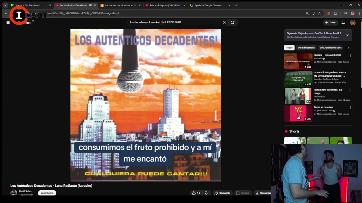This screenshot has height=203, width=362.
Task: Expand the Siguiente playlist panel chevron
Action: [348, 35]
